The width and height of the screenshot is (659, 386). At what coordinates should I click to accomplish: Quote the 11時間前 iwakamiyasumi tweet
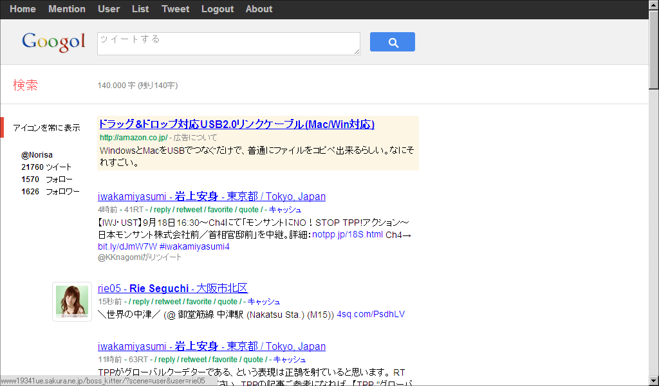pyautogui.click(x=253, y=359)
